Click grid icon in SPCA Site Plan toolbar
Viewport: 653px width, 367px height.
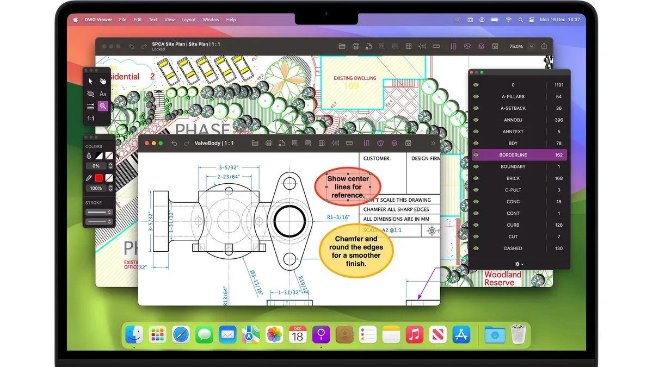[x=409, y=46]
